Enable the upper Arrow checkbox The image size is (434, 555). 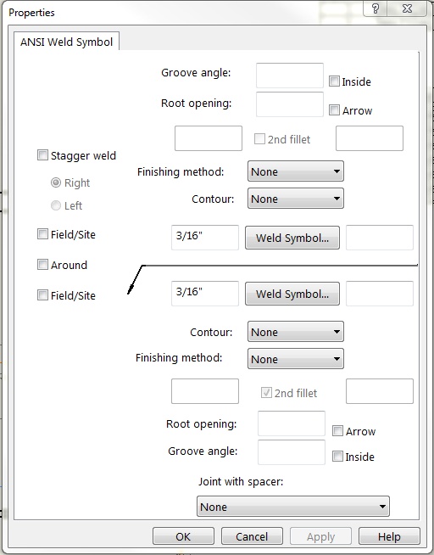[334, 109]
